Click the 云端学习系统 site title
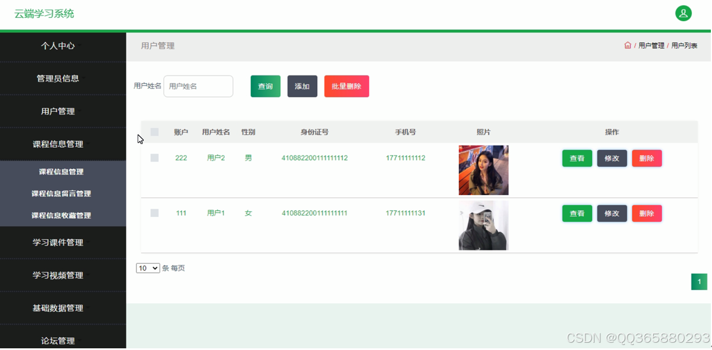The height and width of the screenshot is (350, 712). (44, 14)
